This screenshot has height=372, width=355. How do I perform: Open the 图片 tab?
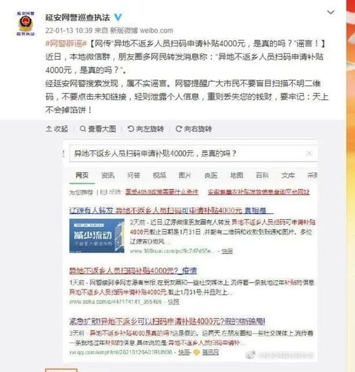185,175
